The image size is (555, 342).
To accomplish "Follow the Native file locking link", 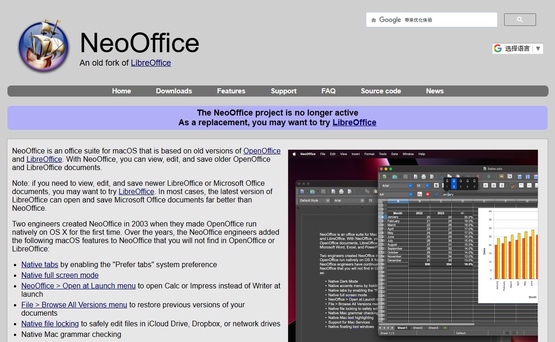I will tap(50, 324).
